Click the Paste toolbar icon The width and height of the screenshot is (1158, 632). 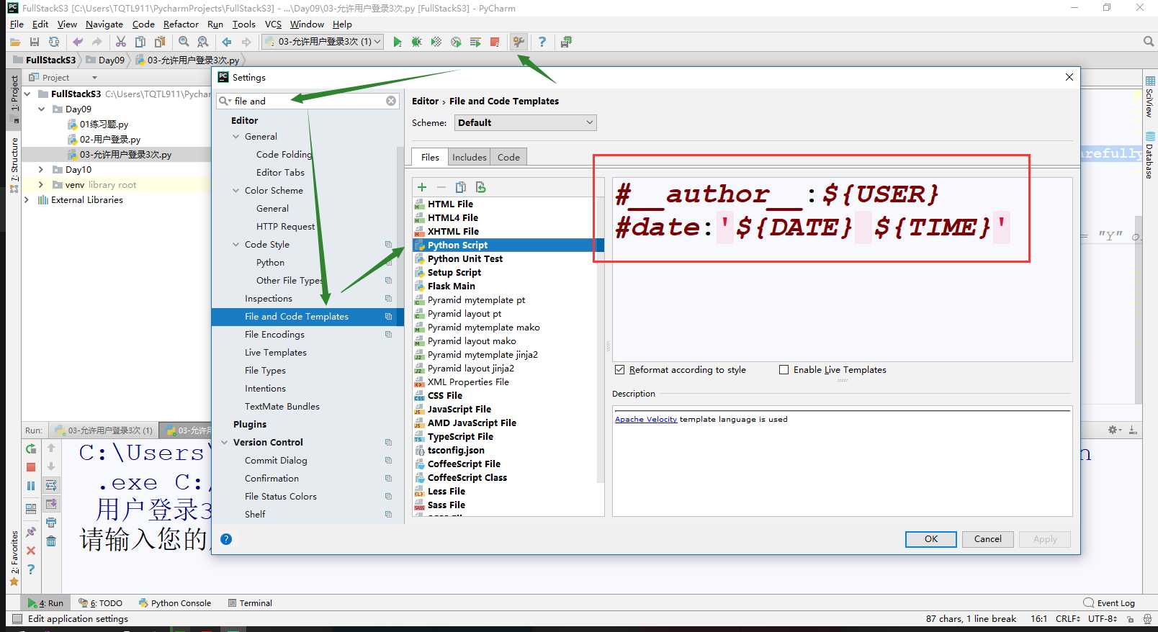tap(160, 42)
